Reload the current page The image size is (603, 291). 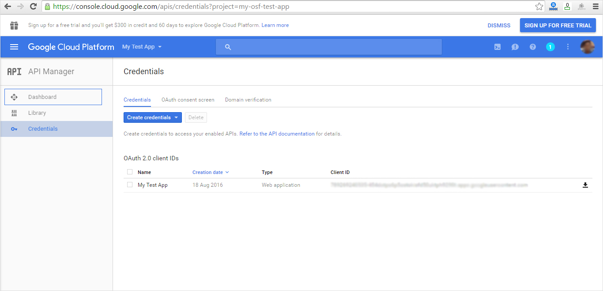click(33, 7)
